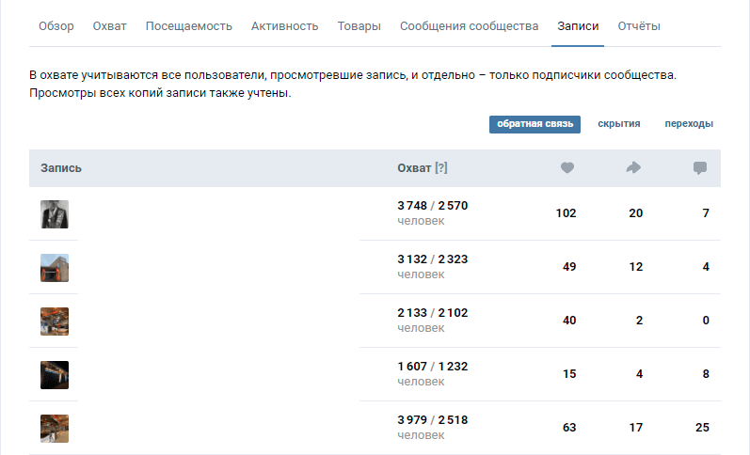The image size is (750, 455).
Task: Open post thumbnail with 2 133 reach
Action: pos(55,322)
